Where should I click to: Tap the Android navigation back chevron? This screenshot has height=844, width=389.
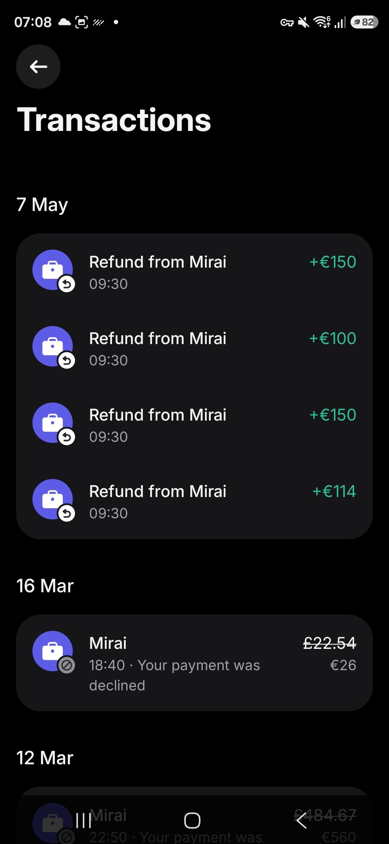301,821
